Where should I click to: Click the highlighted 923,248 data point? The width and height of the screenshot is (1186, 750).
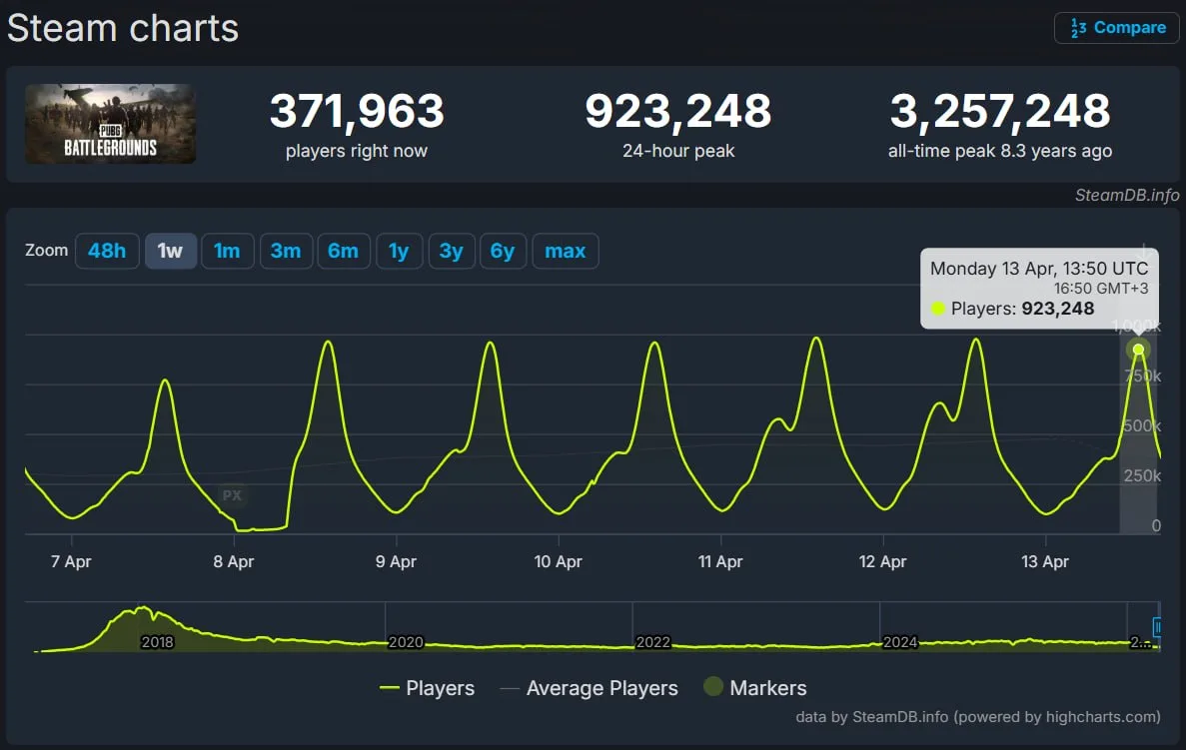coord(1138,350)
